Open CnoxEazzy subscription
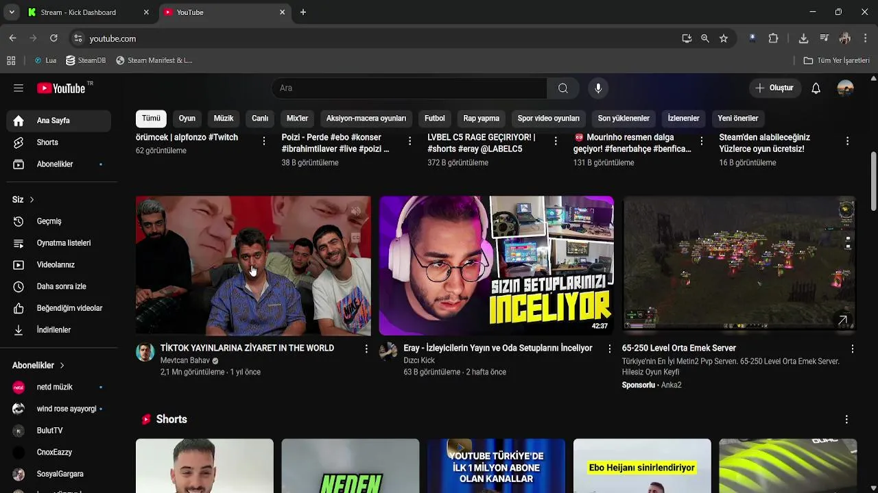878x493 pixels. coord(59,453)
